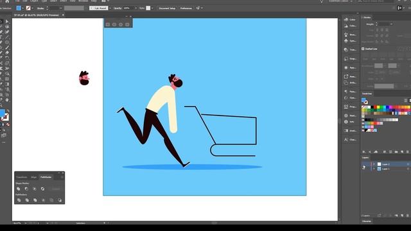Open the Color panel from dock
The image size is (411, 231).
pos(350,20)
